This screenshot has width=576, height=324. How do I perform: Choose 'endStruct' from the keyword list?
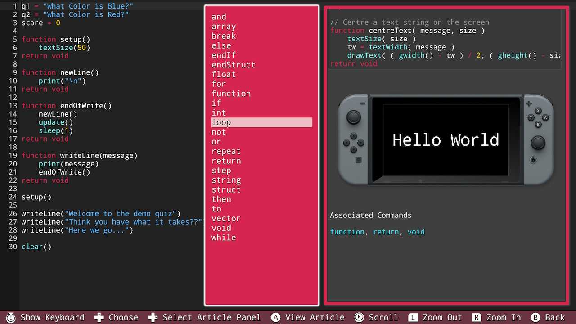point(233,65)
